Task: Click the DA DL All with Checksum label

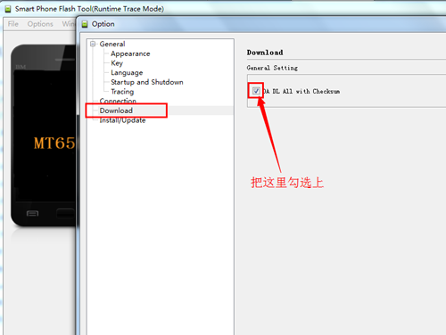Action: [x=301, y=91]
